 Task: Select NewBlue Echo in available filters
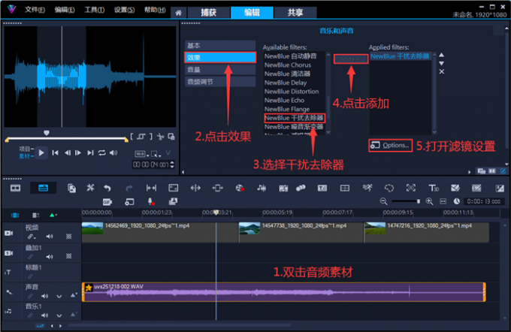click(x=283, y=100)
